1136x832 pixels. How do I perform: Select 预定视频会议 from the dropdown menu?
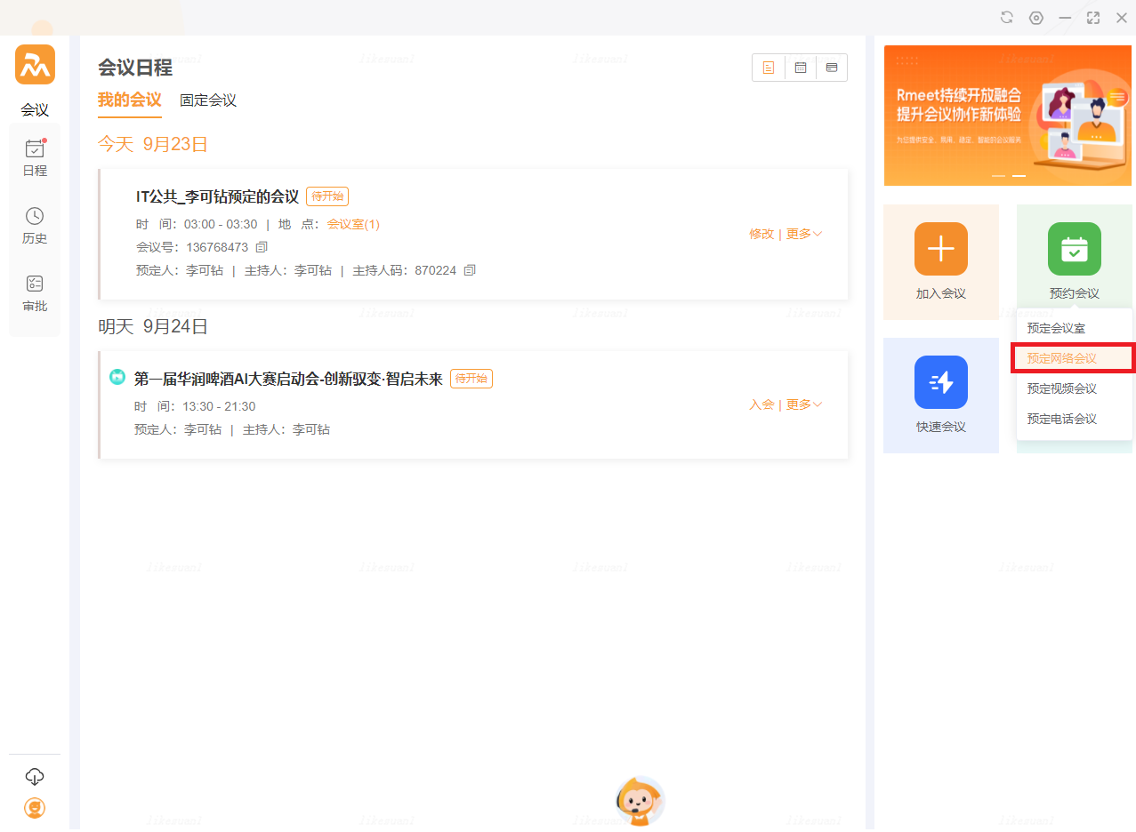1061,388
